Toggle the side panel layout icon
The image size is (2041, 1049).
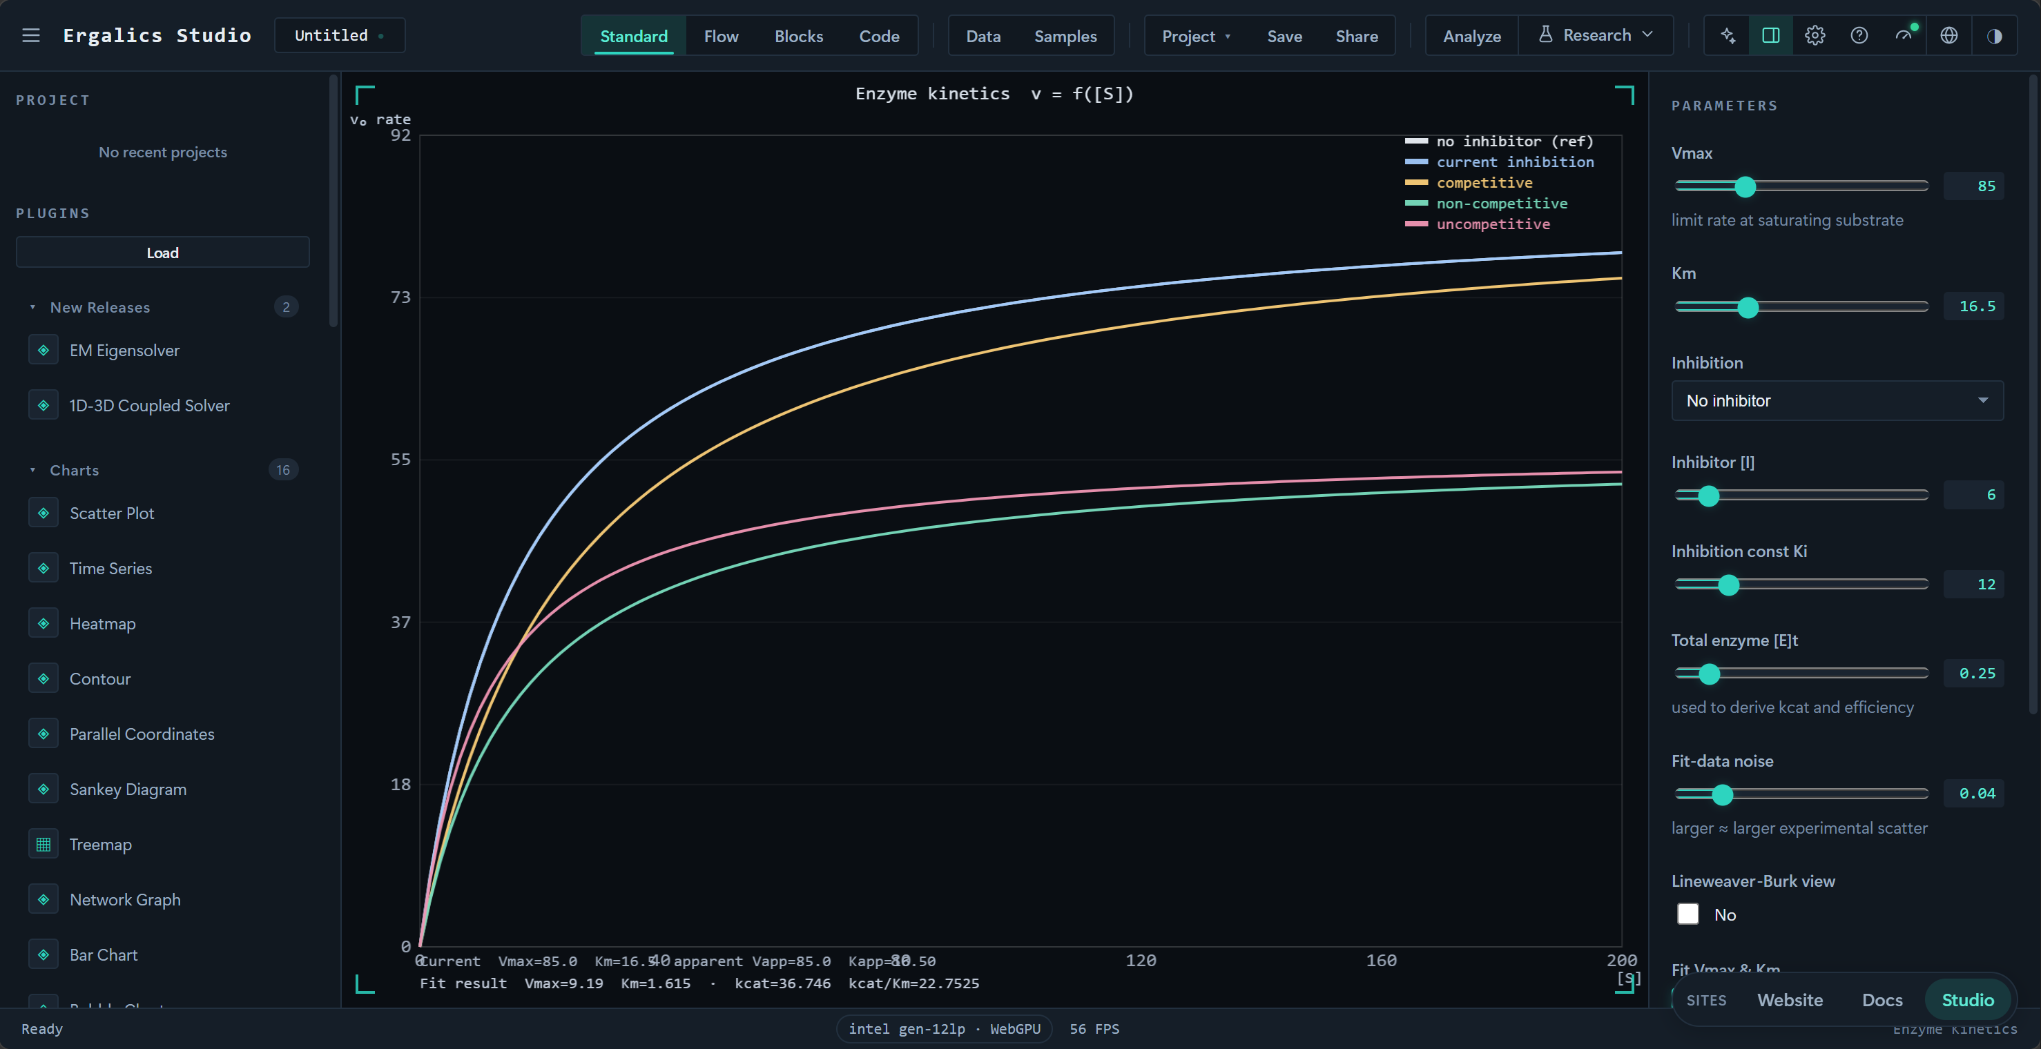(1771, 36)
